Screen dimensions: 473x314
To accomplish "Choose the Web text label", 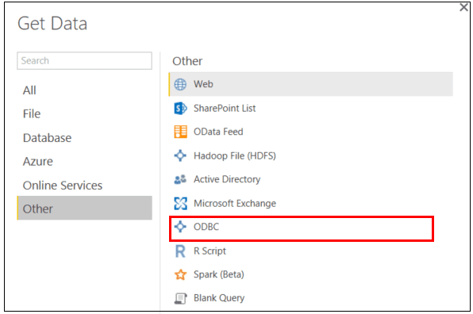I will coord(203,84).
